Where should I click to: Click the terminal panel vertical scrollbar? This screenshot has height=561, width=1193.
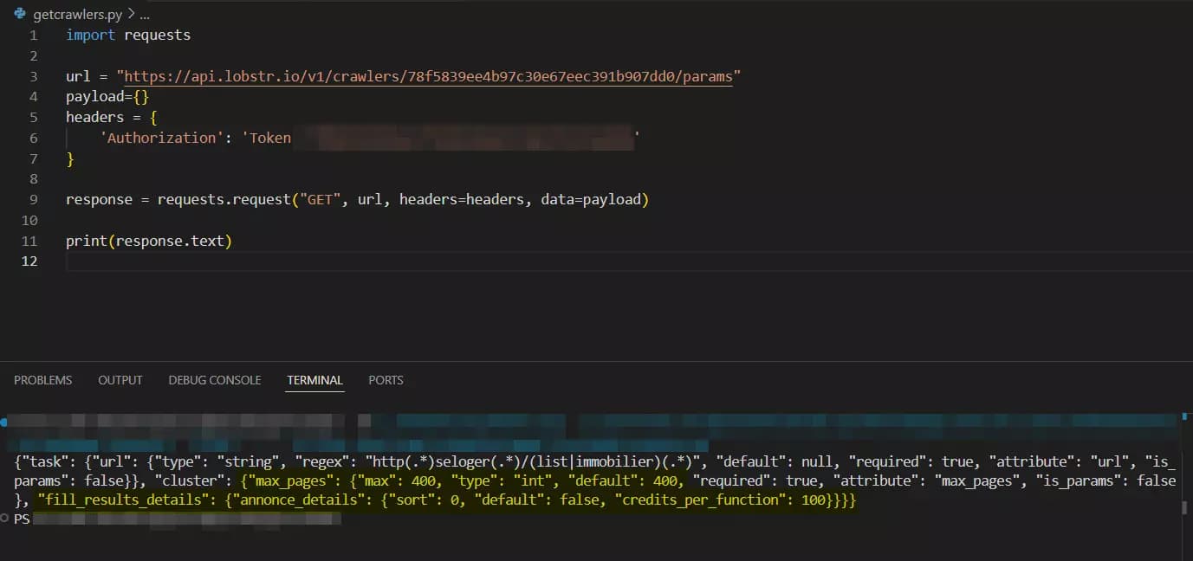[1184, 509]
